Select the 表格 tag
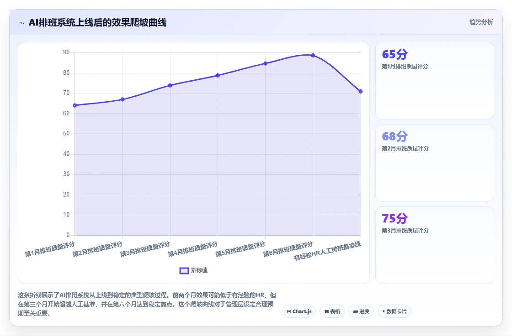 pyautogui.click(x=332, y=311)
